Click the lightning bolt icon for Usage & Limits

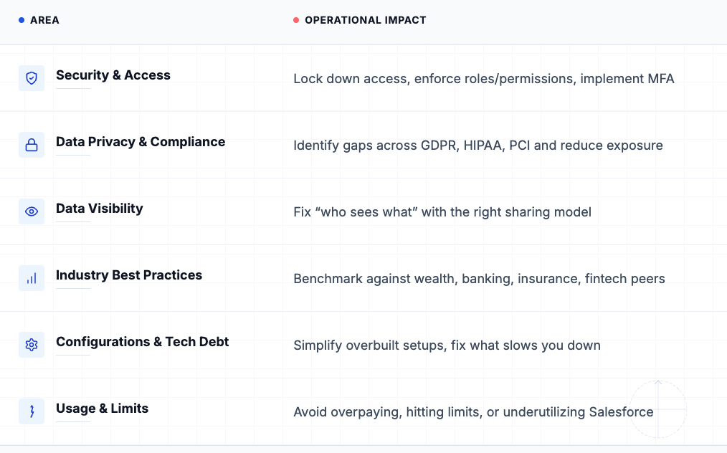coord(32,411)
